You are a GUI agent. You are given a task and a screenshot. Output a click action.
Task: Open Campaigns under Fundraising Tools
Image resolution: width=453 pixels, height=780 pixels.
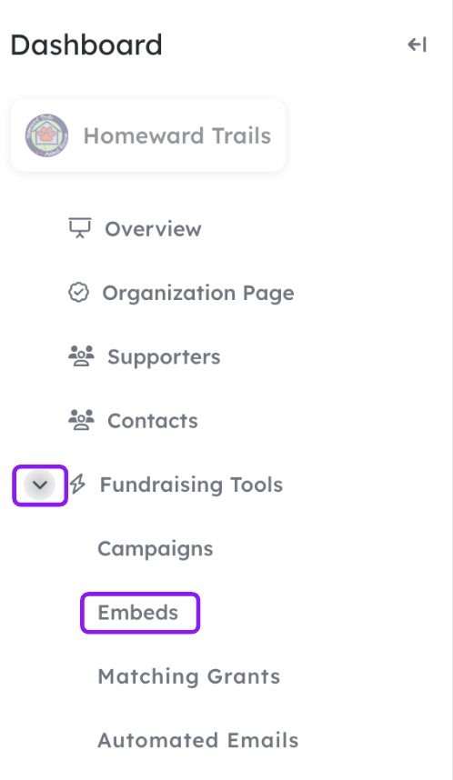[156, 549]
